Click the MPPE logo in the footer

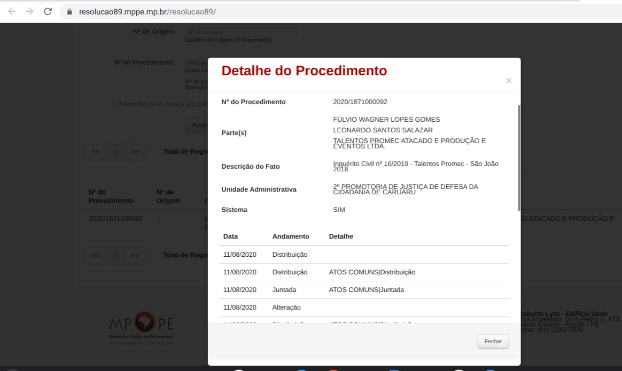141,326
